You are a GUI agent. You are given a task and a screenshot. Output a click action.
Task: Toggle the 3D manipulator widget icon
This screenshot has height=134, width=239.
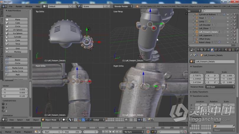click(80, 120)
